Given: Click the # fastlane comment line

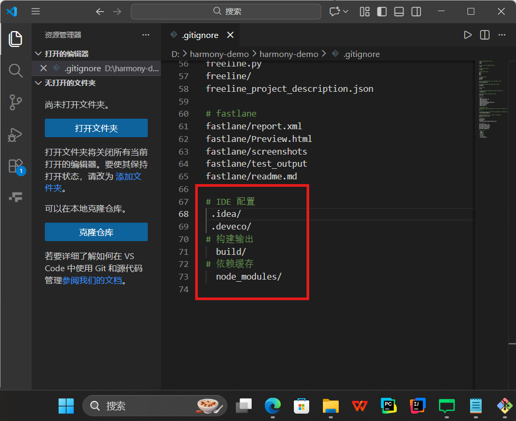Looking at the screenshot, I should (x=231, y=113).
